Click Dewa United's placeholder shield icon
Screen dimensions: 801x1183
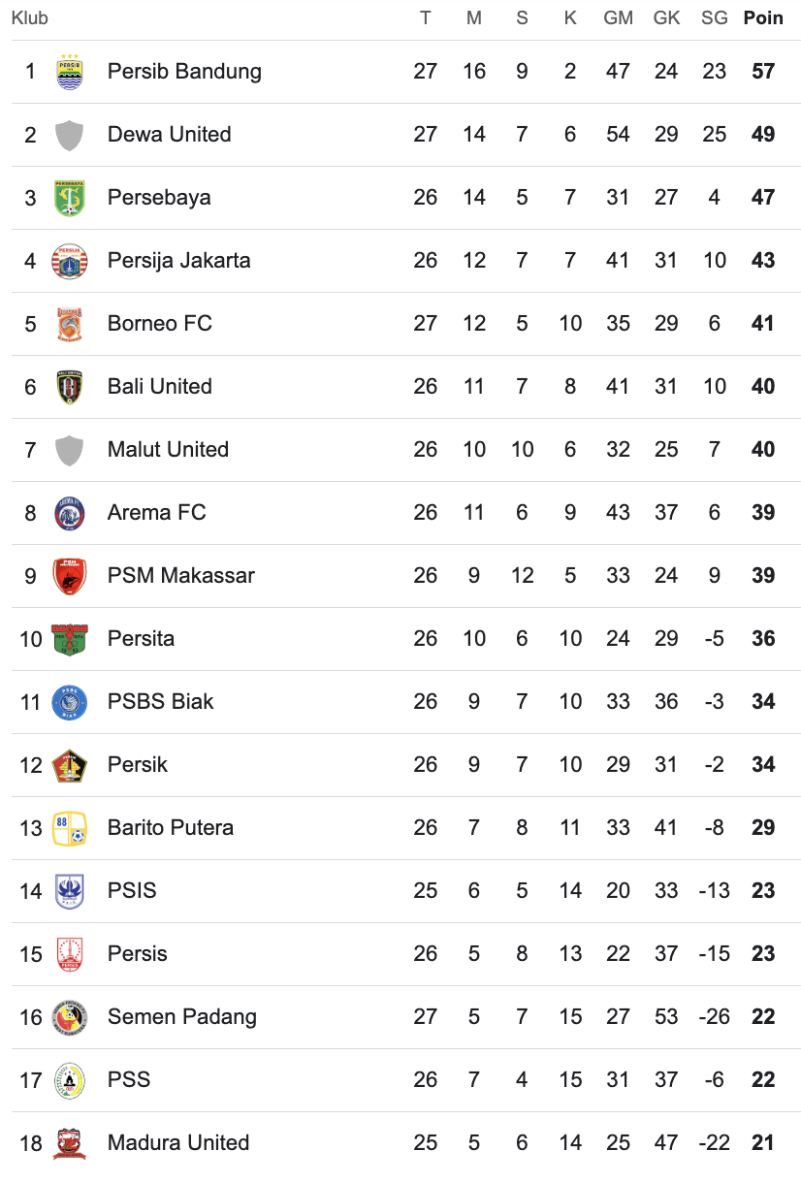click(x=69, y=135)
